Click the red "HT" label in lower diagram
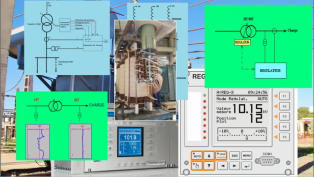 click(x=36, y=100)
